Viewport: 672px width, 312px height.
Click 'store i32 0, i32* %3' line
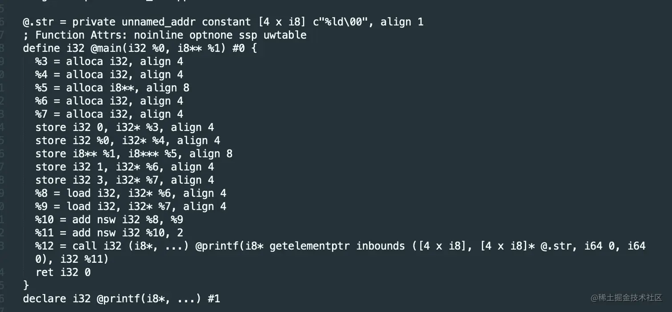pos(125,127)
